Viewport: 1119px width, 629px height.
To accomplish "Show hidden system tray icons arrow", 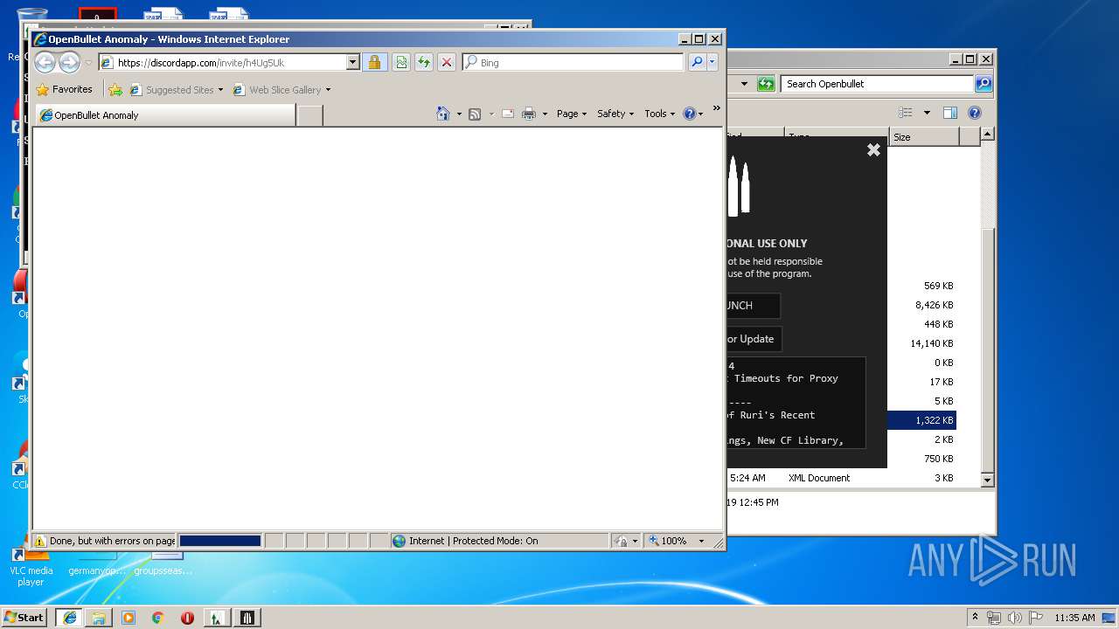I will point(976,617).
